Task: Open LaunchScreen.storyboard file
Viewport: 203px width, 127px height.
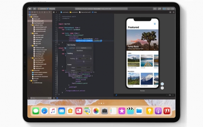Action: tap(40, 77)
